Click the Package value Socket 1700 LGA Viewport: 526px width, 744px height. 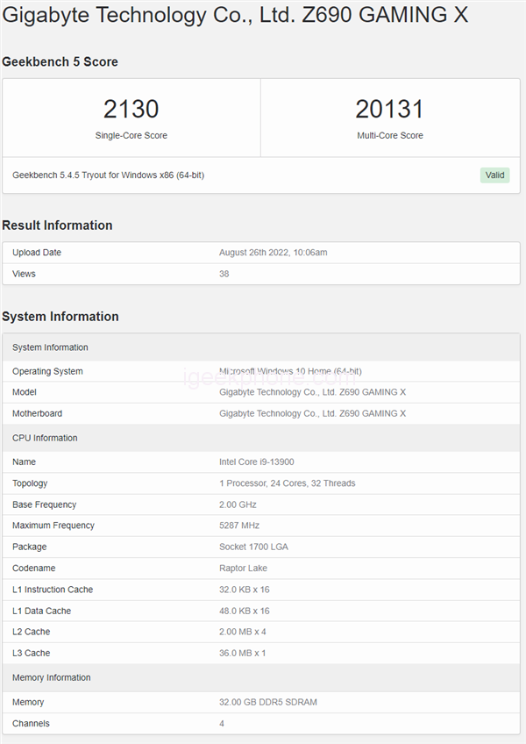point(253,547)
